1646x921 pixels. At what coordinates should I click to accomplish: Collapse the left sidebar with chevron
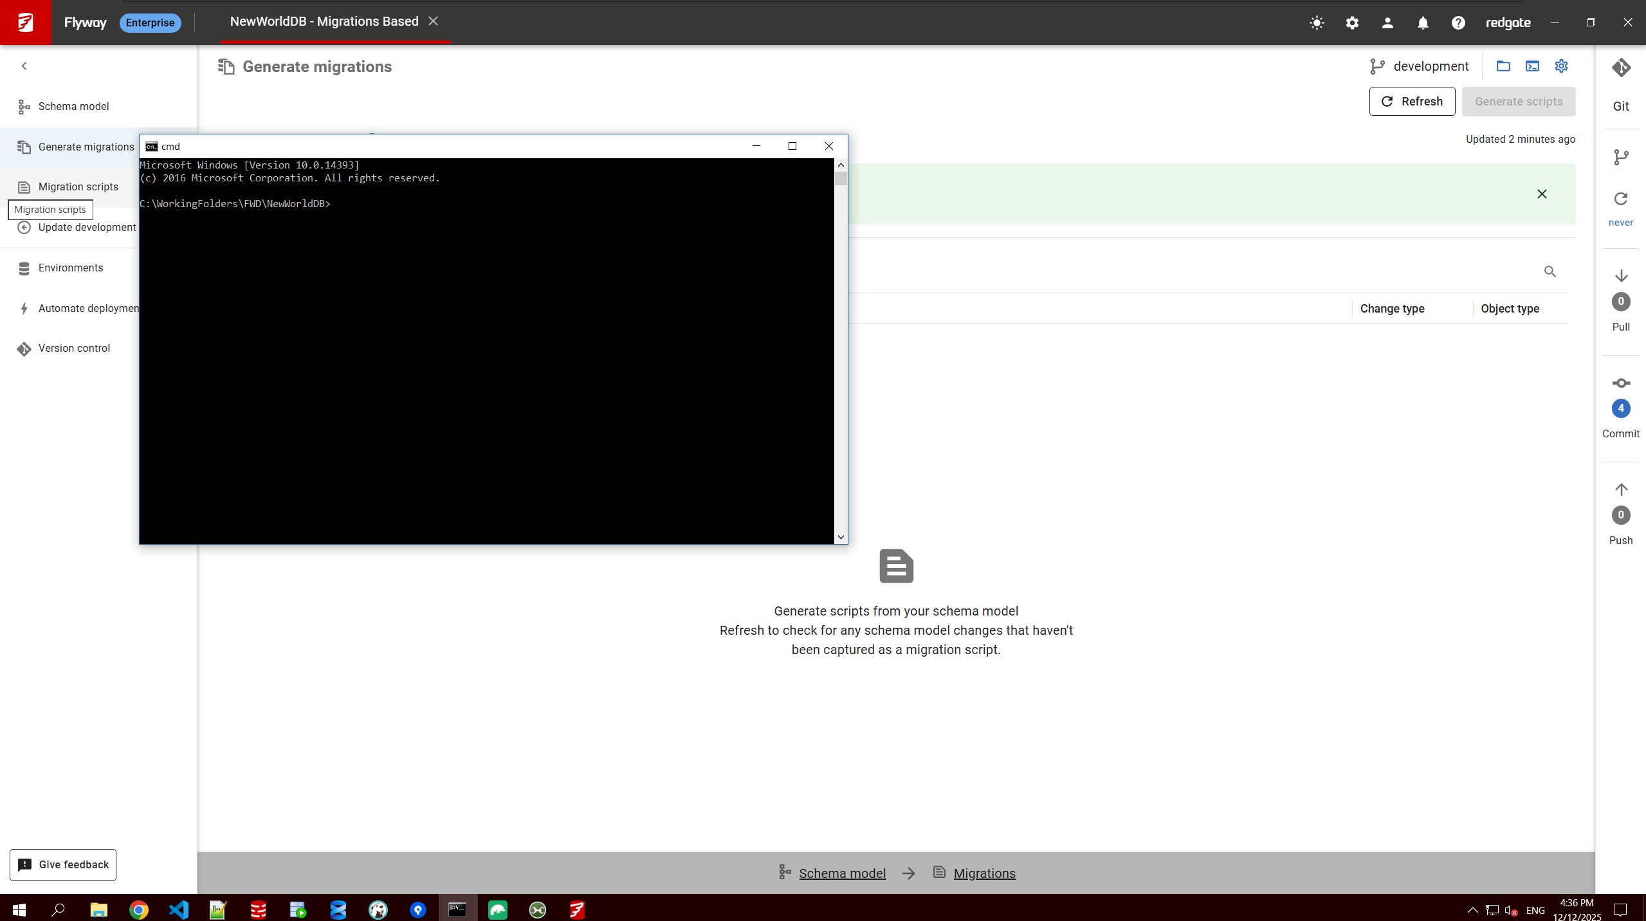(24, 66)
